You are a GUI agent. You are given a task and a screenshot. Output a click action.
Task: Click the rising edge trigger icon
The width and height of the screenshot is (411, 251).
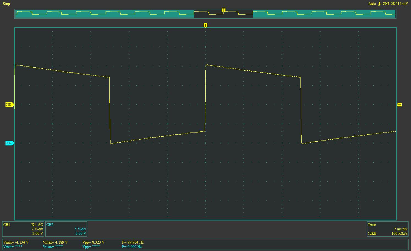[x=379, y=4]
